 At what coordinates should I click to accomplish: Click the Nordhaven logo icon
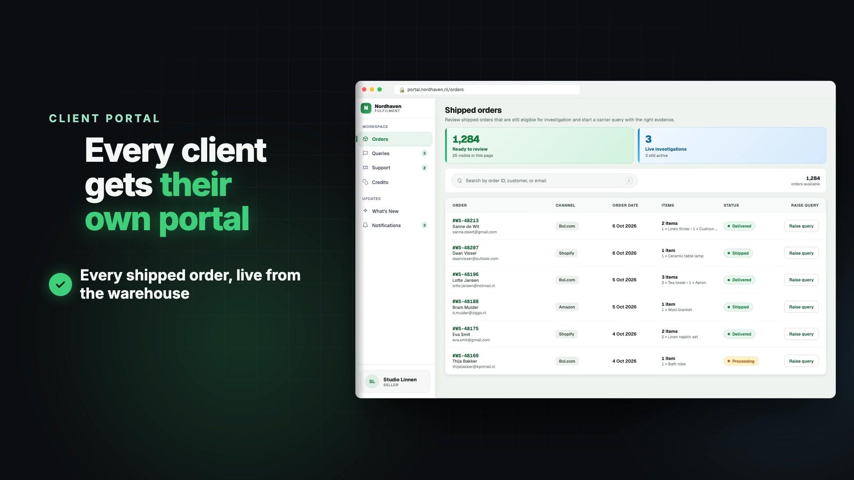point(366,108)
